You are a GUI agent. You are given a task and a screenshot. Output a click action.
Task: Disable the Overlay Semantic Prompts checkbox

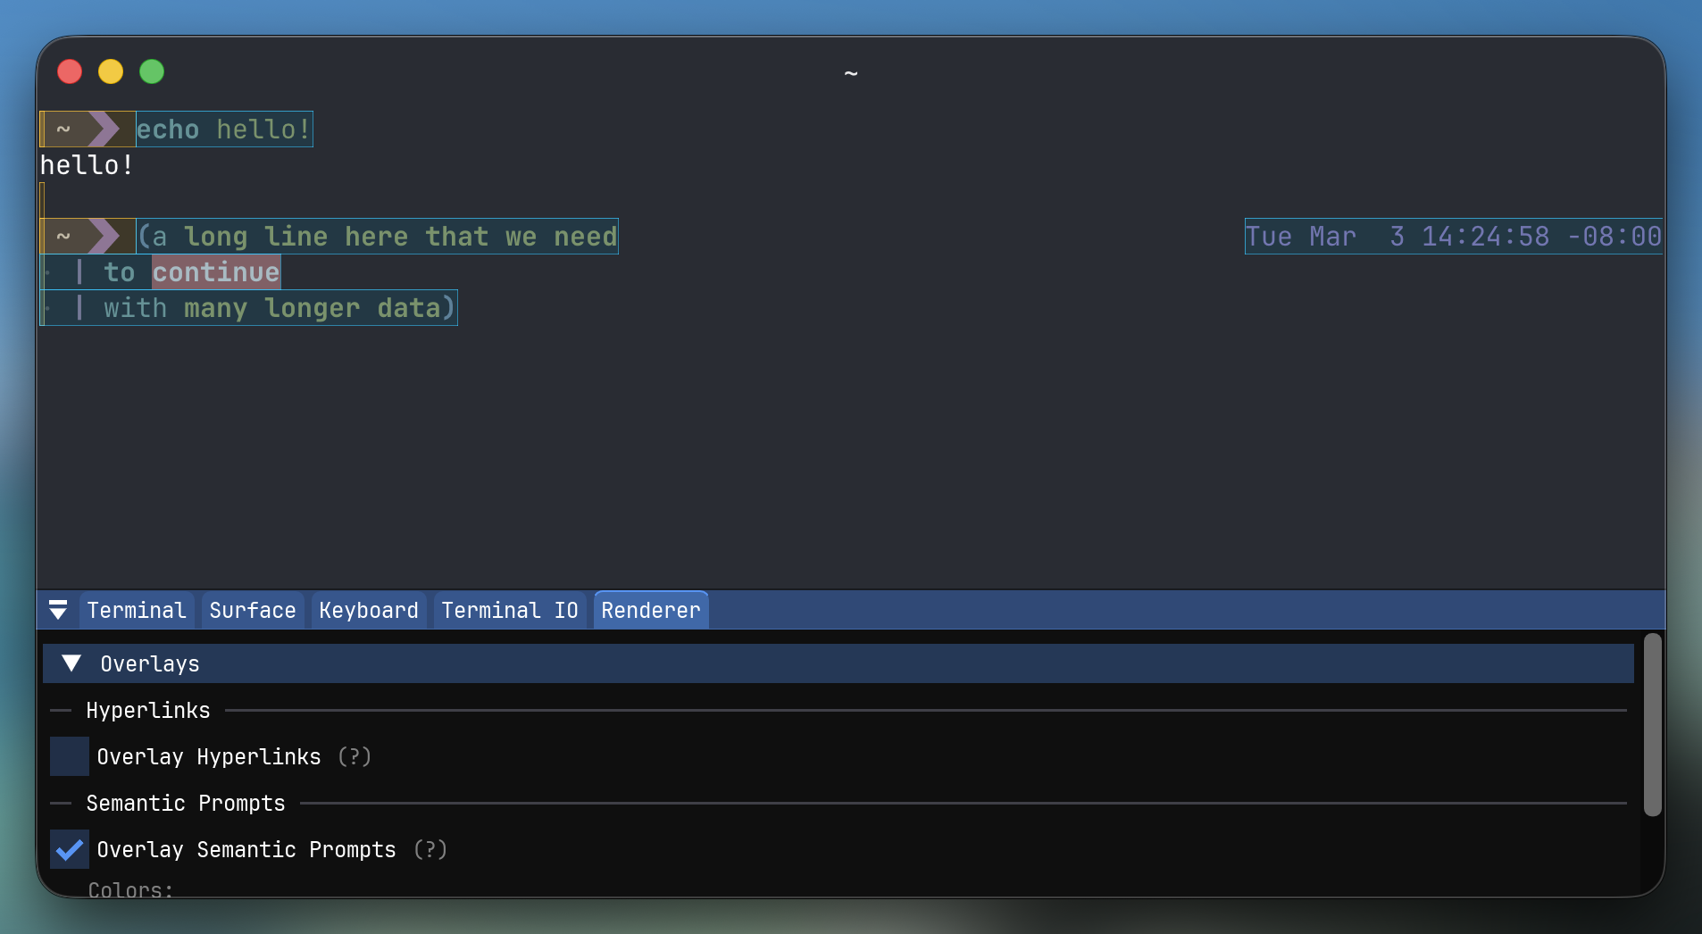click(70, 849)
